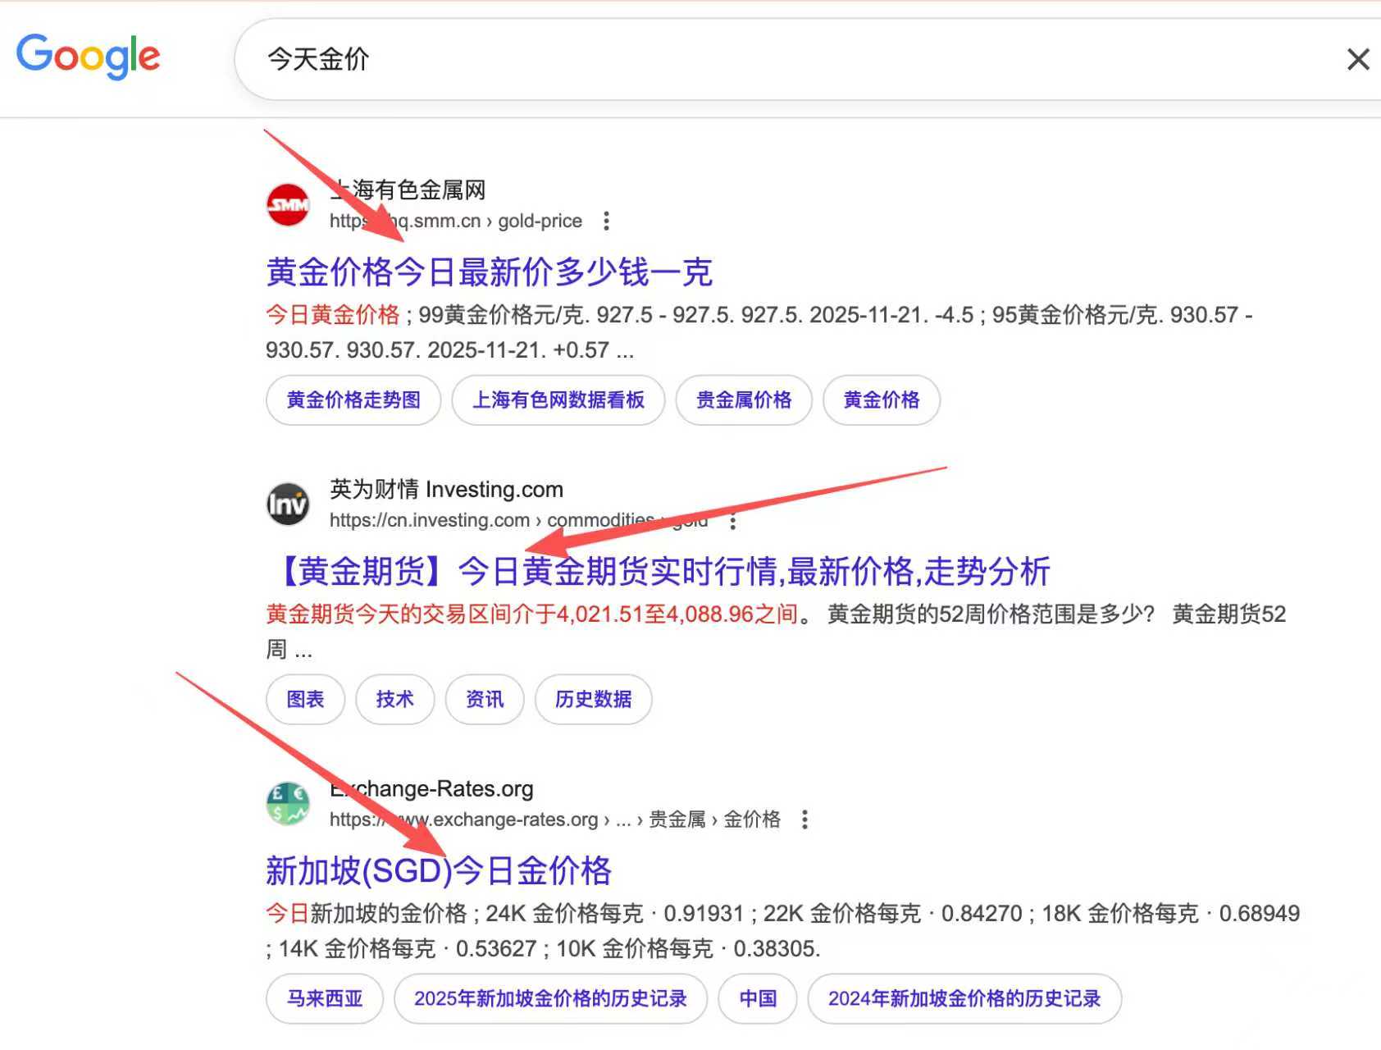The image size is (1381, 1050).
Task: Open 2025年新加坡金价格的历史记录 chip
Action: tap(550, 999)
